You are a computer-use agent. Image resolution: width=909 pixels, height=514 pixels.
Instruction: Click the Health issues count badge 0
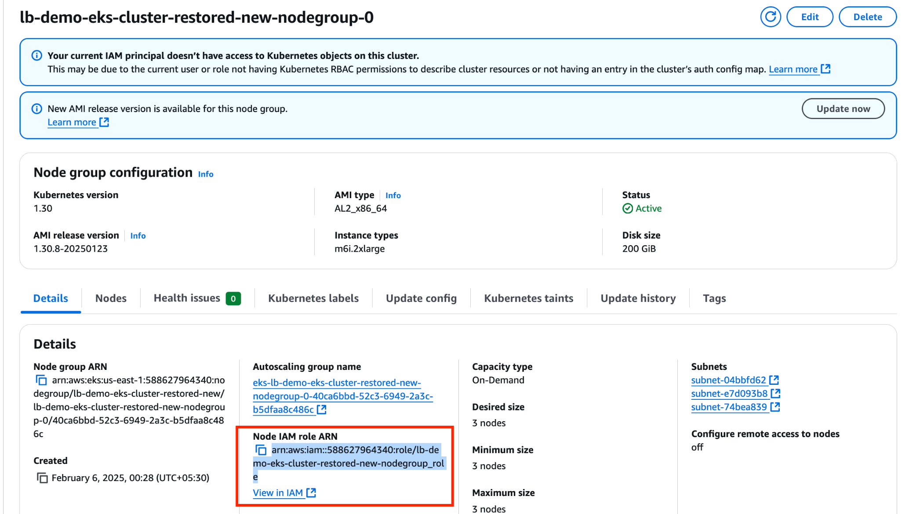(233, 299)
